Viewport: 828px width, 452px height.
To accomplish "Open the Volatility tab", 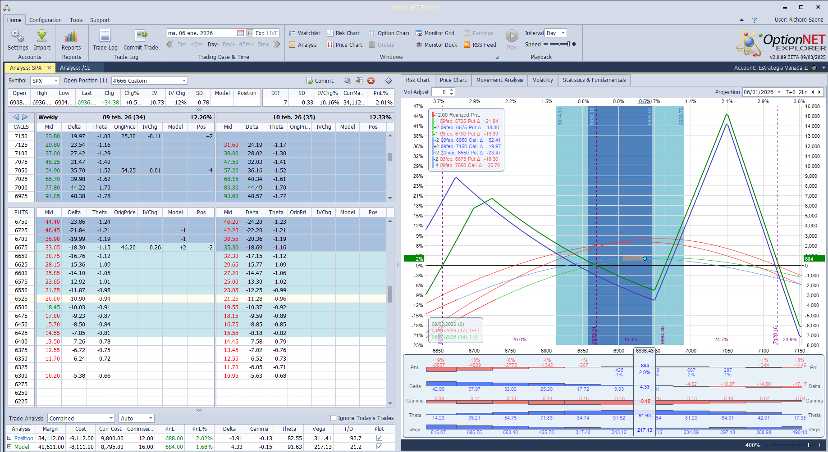I will [543, 80].
